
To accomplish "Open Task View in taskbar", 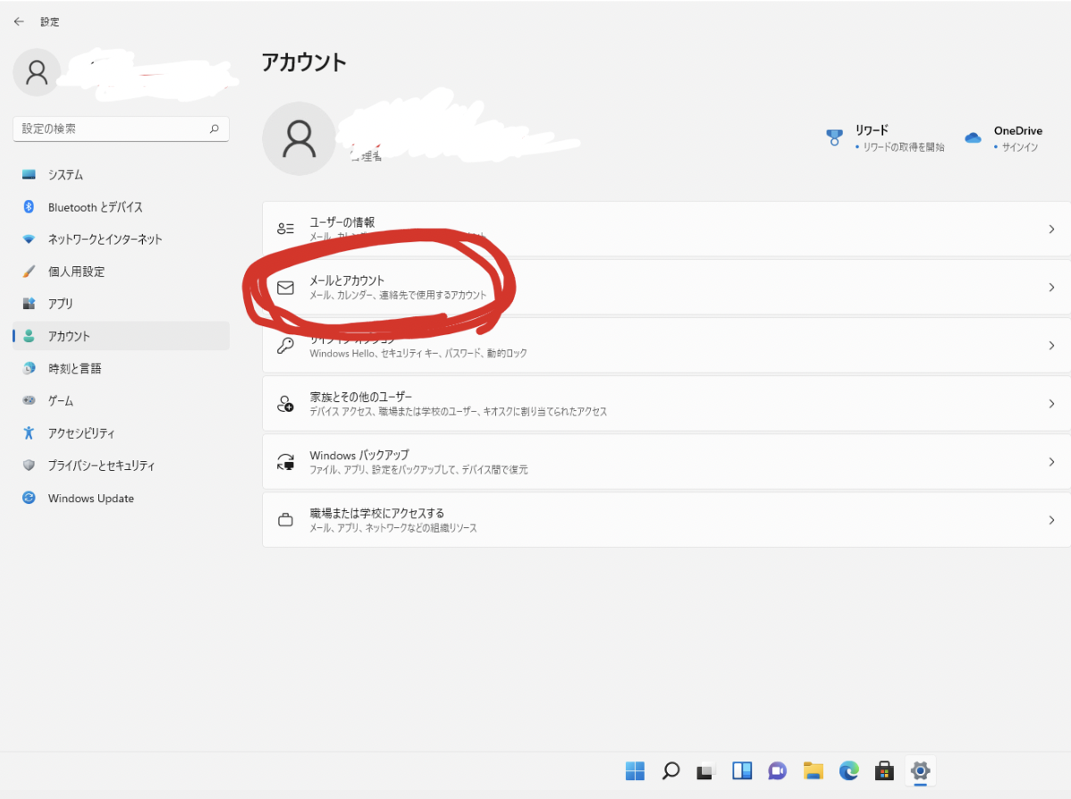I will click(705, 771).
